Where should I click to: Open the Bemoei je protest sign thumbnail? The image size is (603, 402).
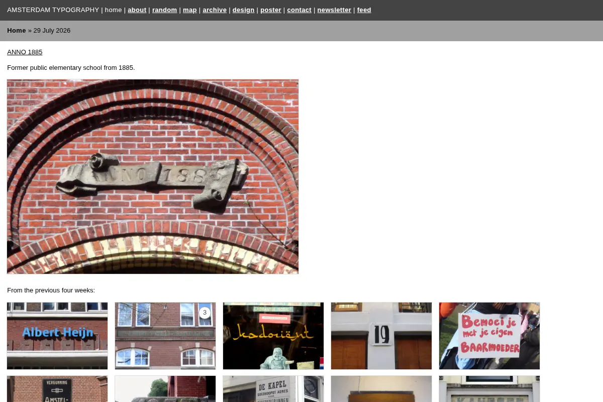pyautogui.click(x=489, y=336)
